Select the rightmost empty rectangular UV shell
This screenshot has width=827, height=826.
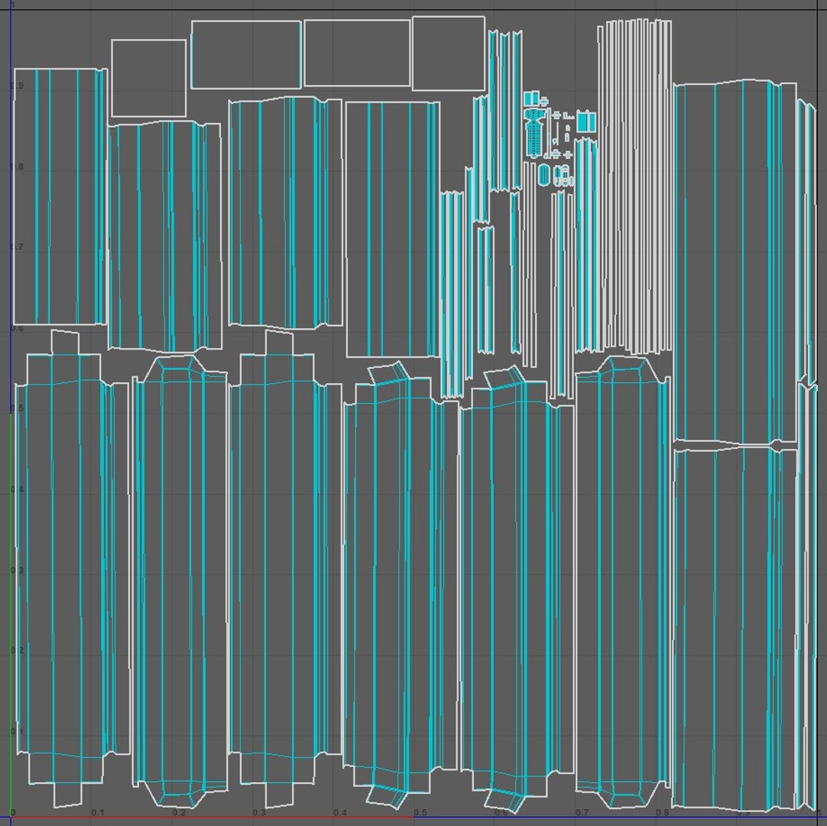449,54
